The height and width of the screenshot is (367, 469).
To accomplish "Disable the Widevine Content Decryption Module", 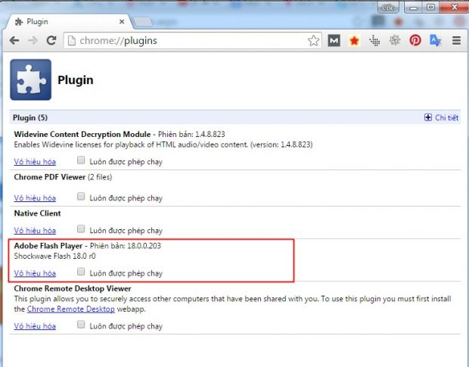I will (x=35, y=162).
